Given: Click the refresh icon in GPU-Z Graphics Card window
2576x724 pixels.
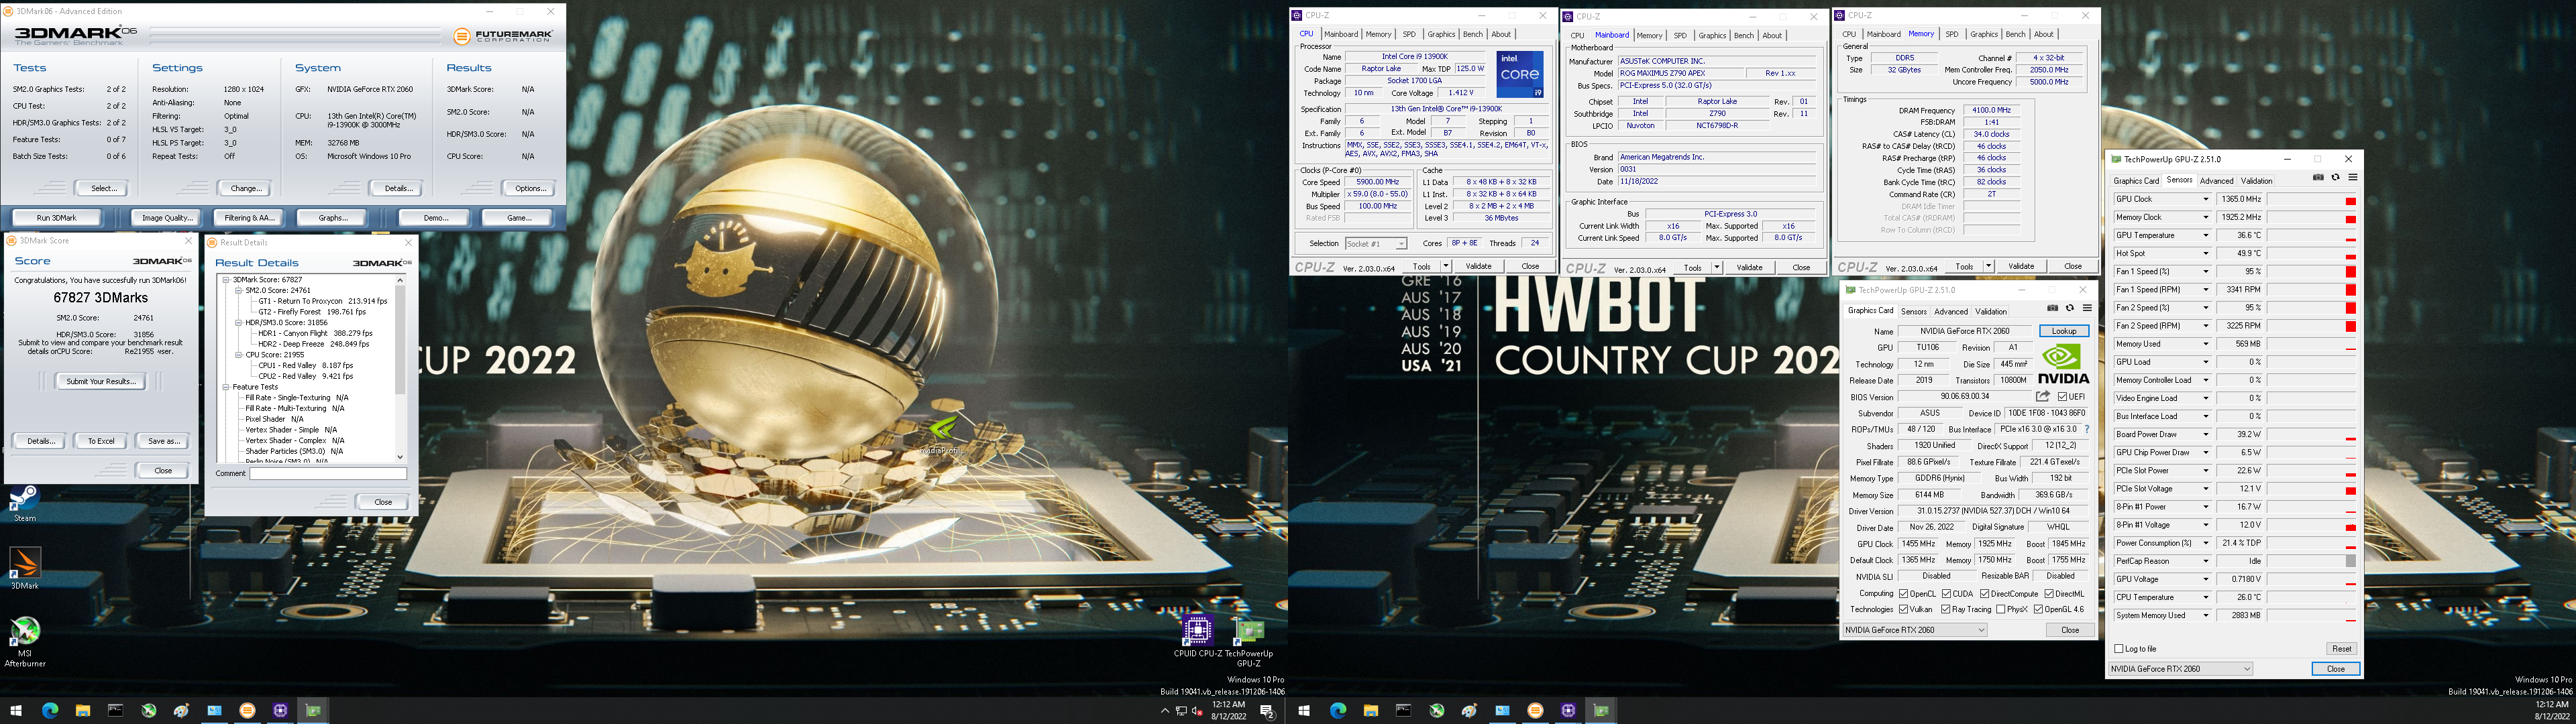Looking at the screenshot, I should (x=2070, y=308).
